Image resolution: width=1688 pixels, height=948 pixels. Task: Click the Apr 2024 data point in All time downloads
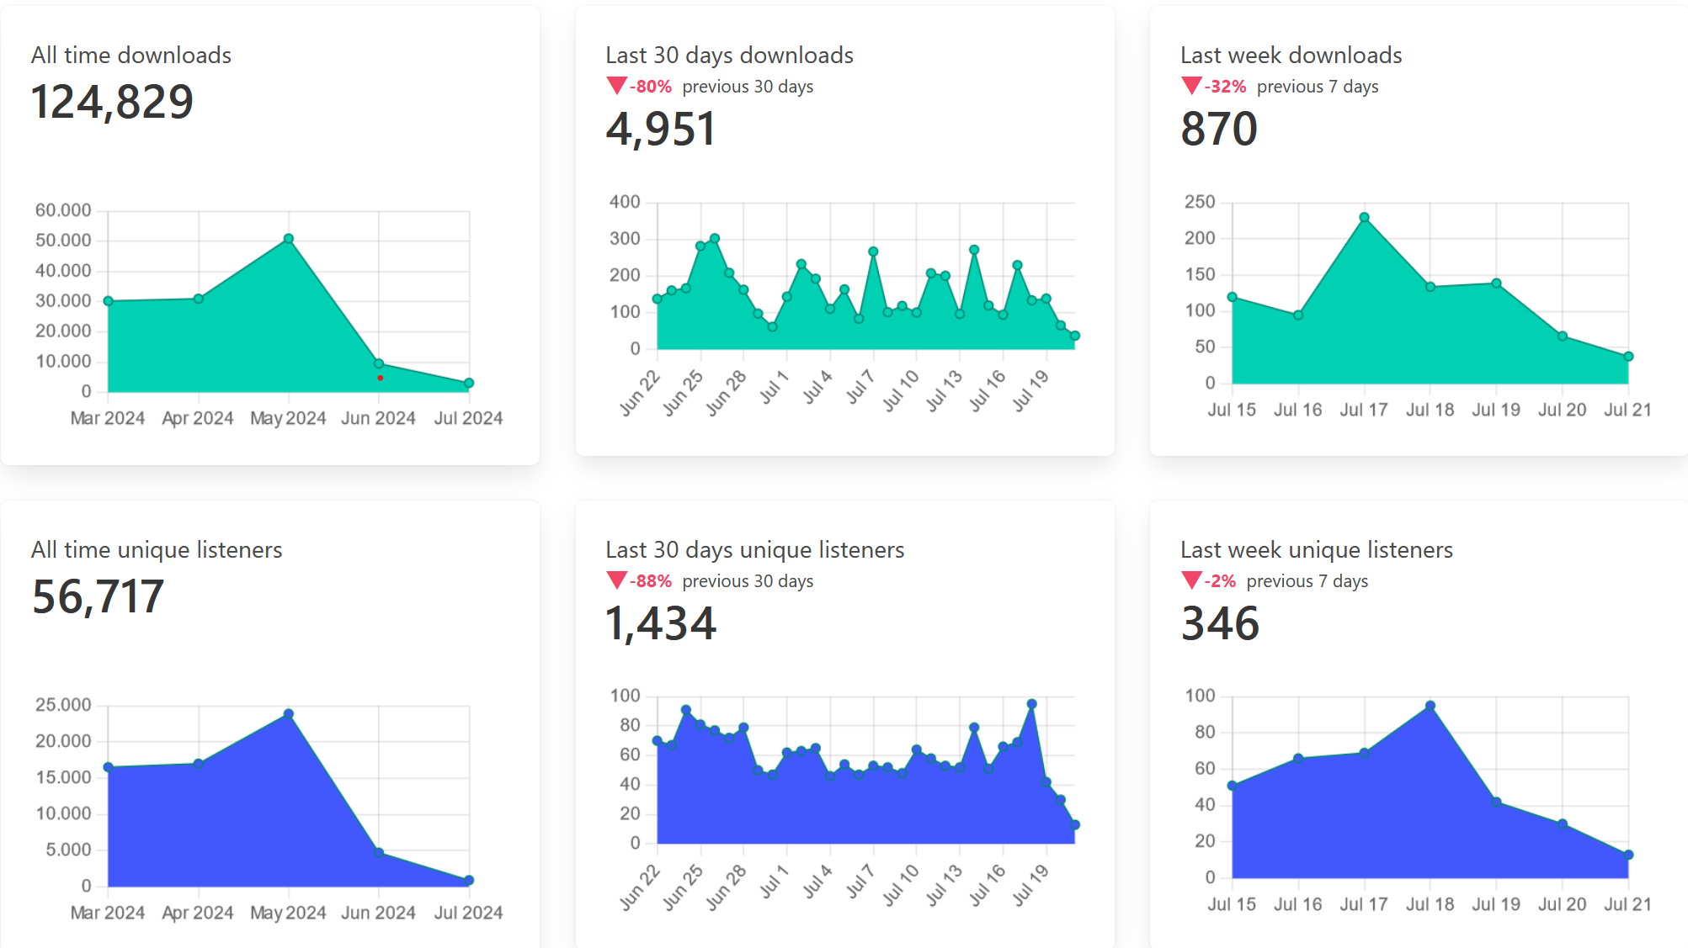[199, 299]
